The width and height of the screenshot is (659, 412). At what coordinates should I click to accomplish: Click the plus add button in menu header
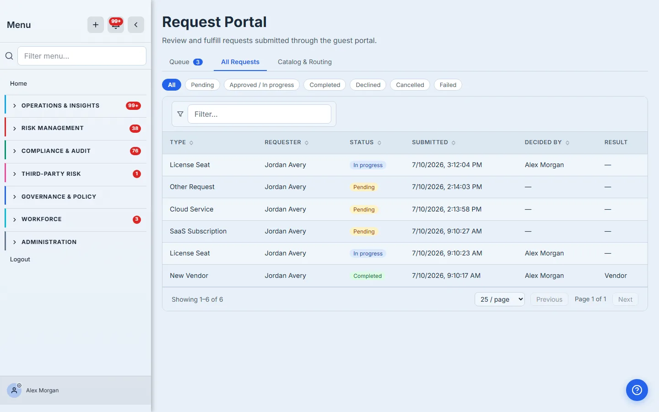tap(96, 25)
